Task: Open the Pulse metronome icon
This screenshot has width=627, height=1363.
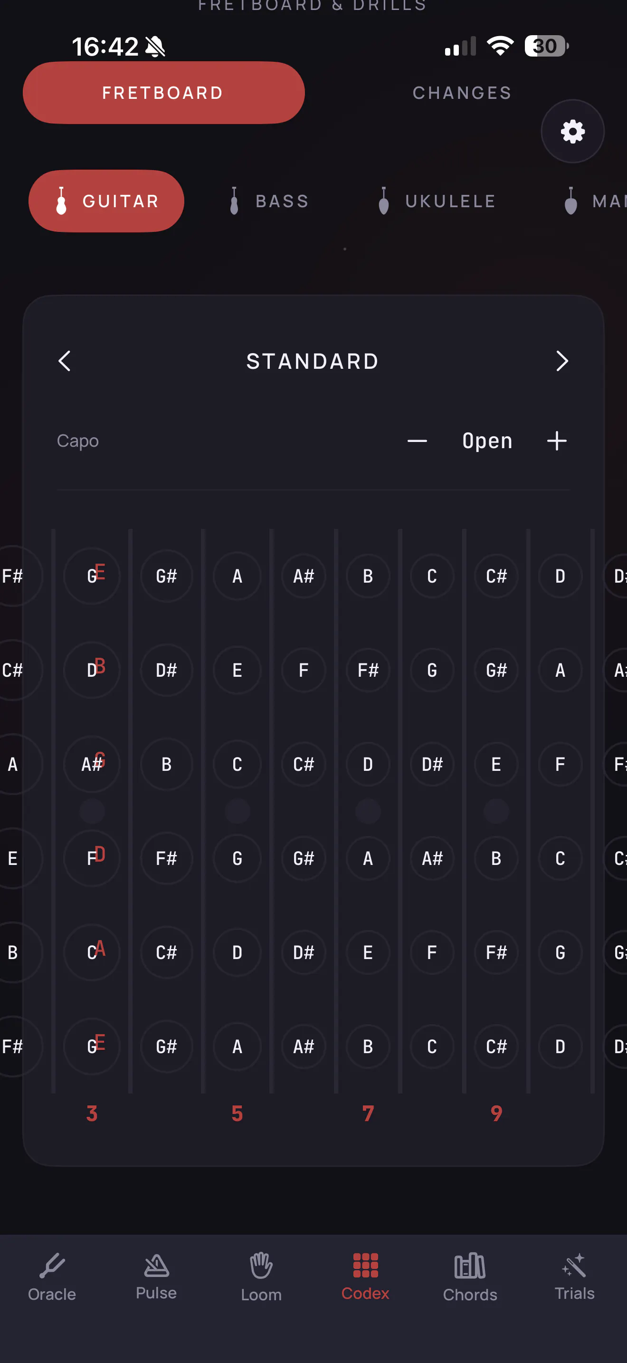Action: 156,1266
